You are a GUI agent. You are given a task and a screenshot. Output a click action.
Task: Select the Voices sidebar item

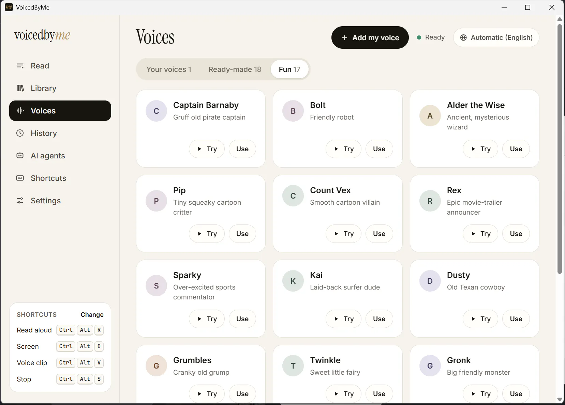click(60, 111)
